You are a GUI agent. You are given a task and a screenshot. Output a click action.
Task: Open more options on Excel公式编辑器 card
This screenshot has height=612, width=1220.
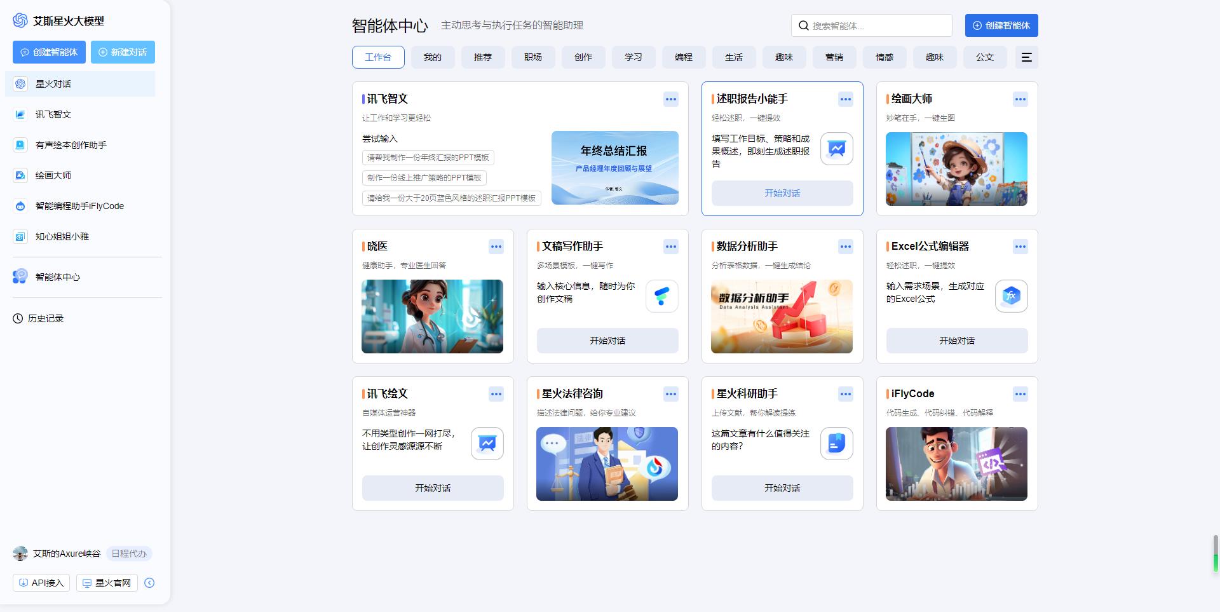coord(1020,247)
